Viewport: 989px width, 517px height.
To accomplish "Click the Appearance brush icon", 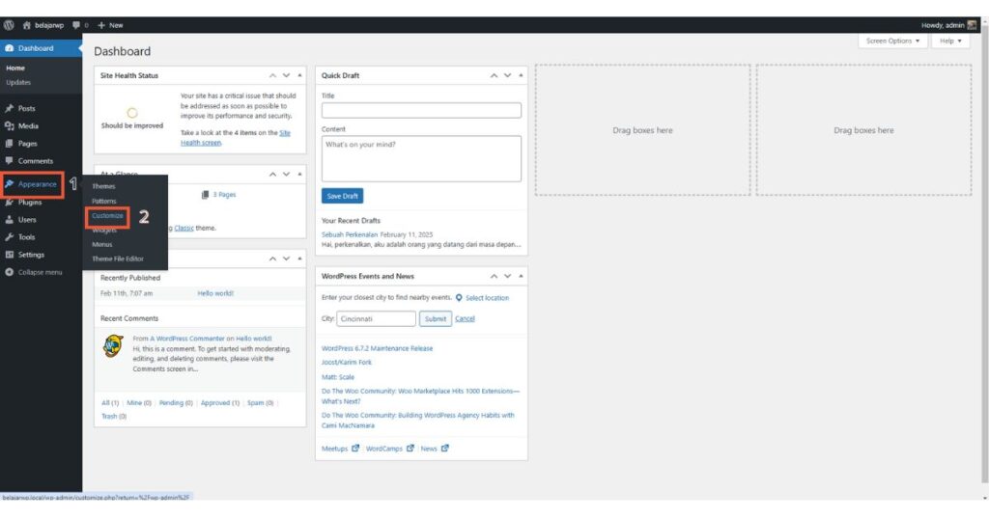I will [9, 184].
